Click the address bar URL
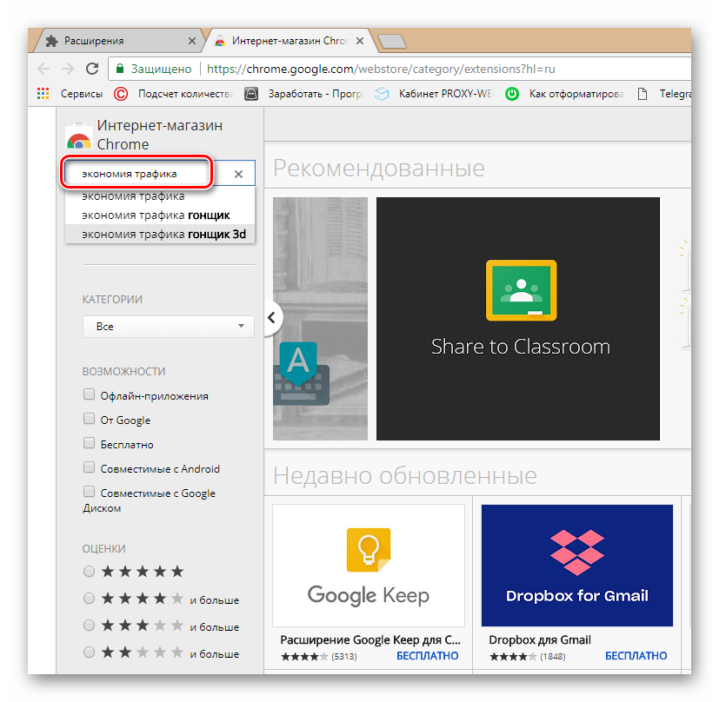719x702 pixels. click(381, 69)
